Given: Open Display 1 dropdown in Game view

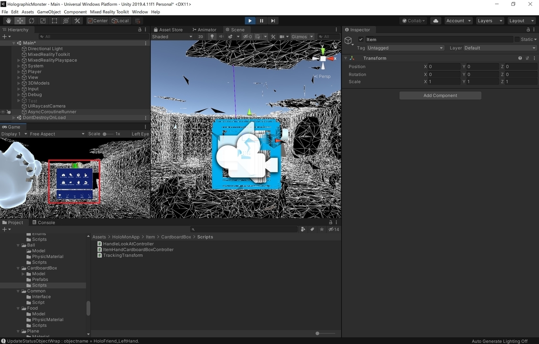Looking at the screenshot, I should (13, 134).
